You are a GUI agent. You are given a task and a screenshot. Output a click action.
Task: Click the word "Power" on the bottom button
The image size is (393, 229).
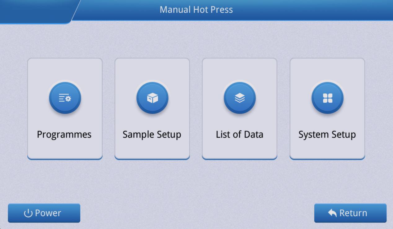48,213
